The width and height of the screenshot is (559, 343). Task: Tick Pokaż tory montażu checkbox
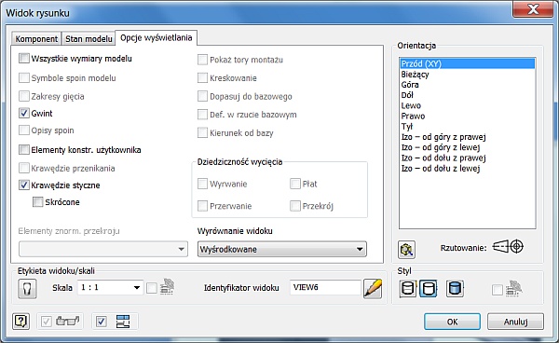pyautogui.click(x=202, y=60)
